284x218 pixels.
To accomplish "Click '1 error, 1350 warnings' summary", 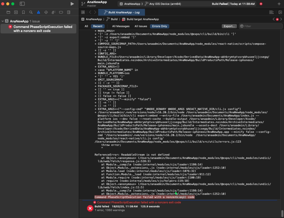I will (110, 210).
